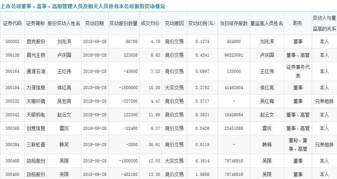
Task: Click stock name 晨光生物
Action: tap(36, 55)
